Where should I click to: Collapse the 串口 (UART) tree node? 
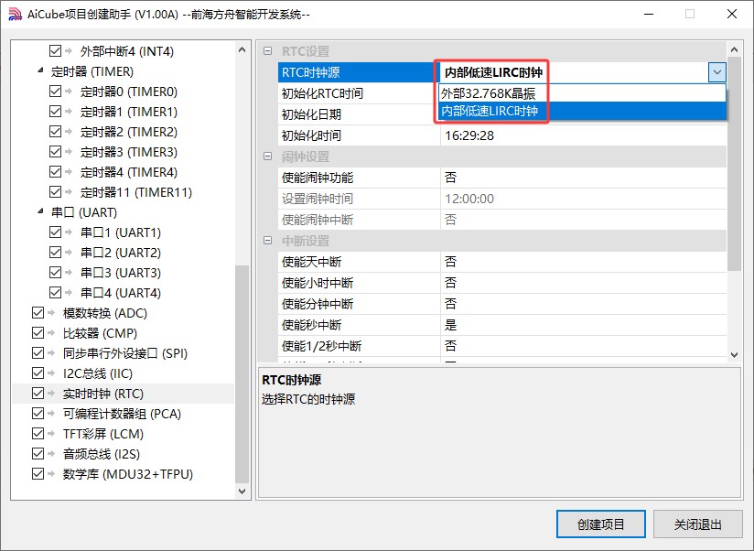[41, 212]
